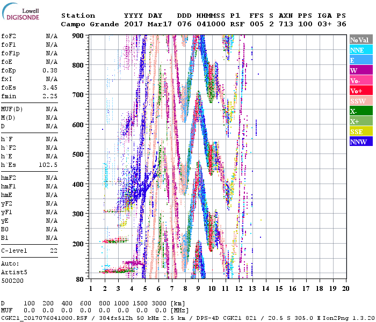
Task: Click the Lowell Digisonde logo
Action: click(20, 12)
